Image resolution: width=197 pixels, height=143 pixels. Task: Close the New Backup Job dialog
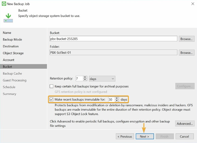193,4
